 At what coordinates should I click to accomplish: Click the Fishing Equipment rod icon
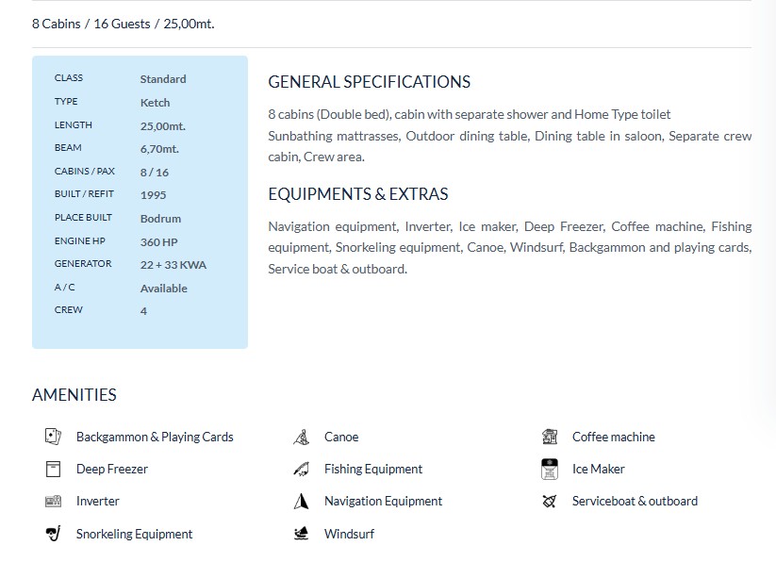point(302,469)
